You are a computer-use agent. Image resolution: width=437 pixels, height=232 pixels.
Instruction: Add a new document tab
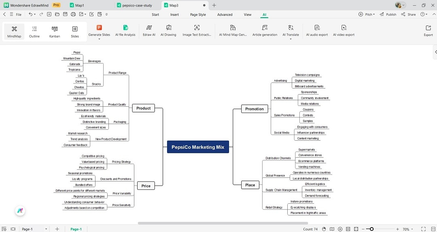click(x=214, y=5)
